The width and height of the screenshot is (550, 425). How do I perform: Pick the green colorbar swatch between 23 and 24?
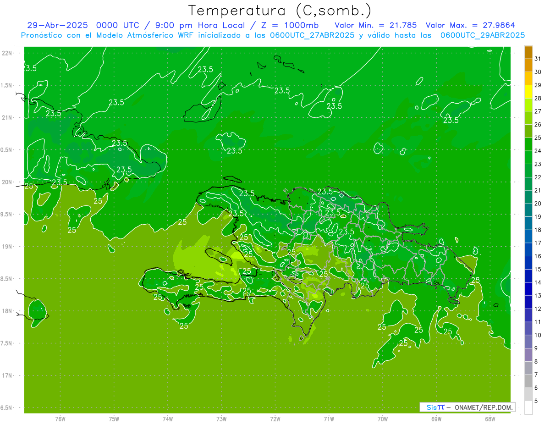click(x=528, y=157)
